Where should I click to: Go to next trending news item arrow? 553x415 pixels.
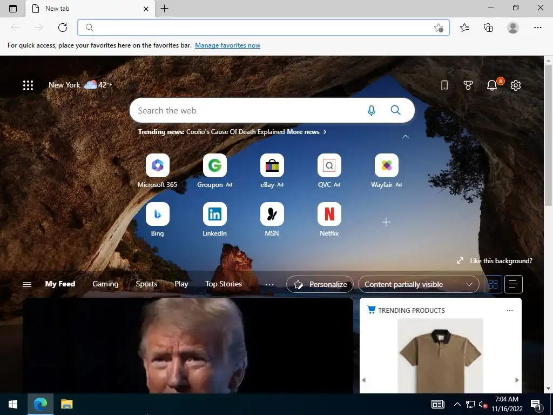pos(325,132)
